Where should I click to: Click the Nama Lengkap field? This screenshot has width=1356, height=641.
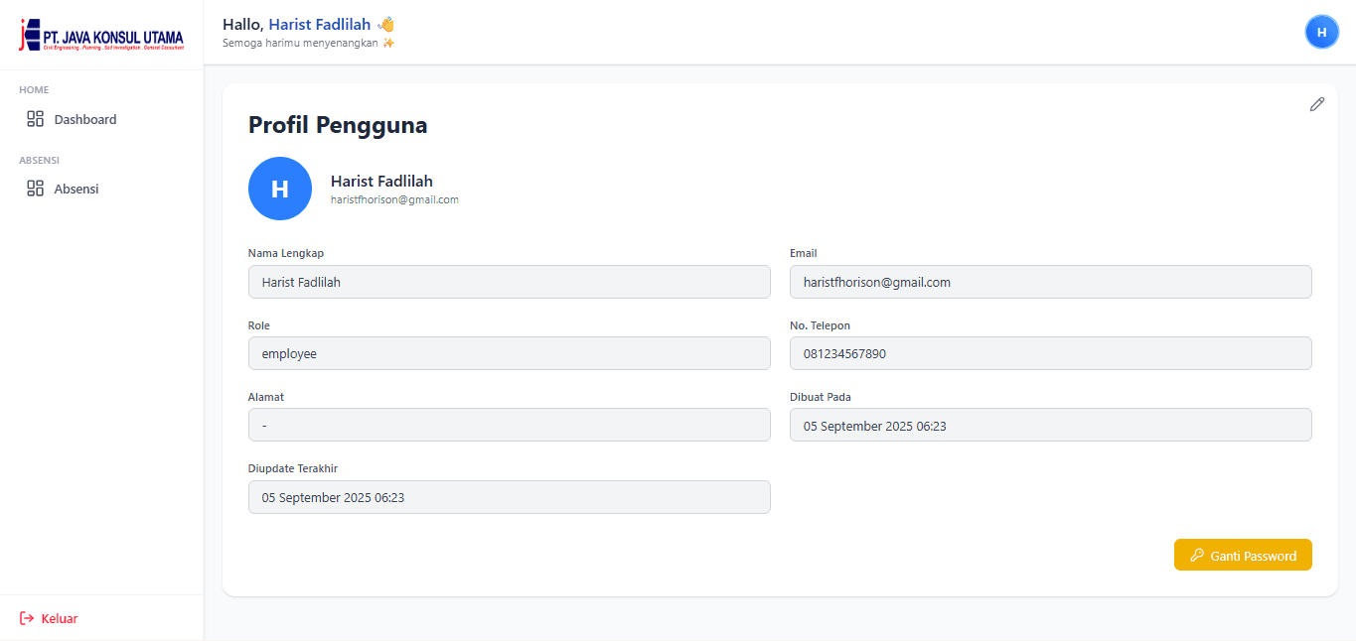[x=509, y=282]
